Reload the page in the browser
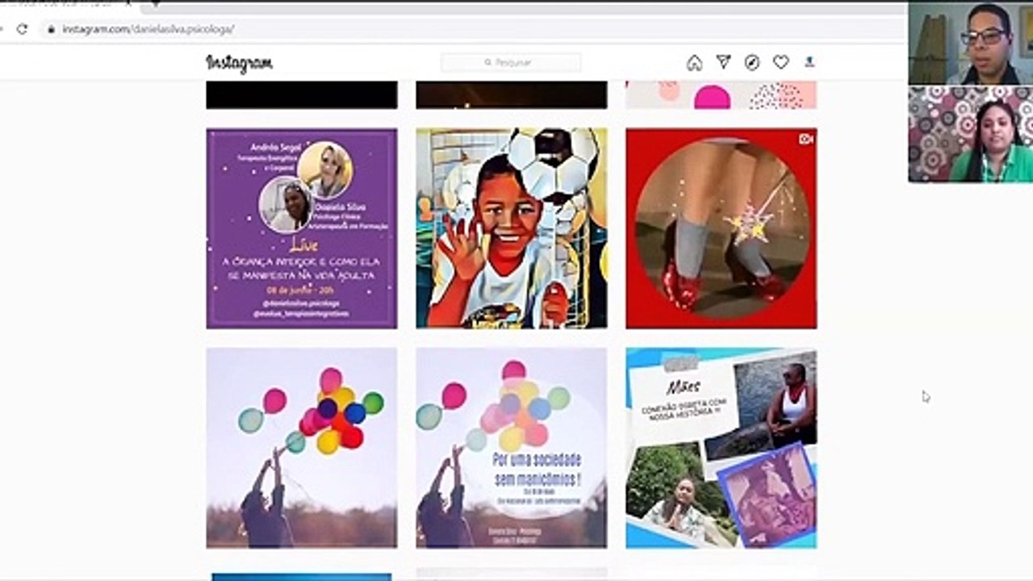Image resolution: width=1033 pixels, height=581 pixels. coord(22,29)
